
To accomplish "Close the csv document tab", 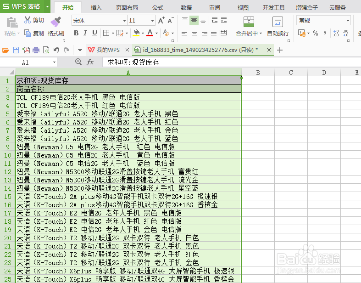I will coord(269,50).
